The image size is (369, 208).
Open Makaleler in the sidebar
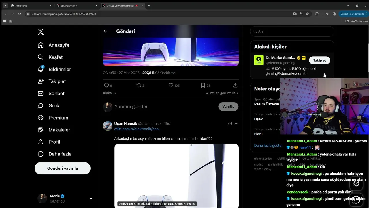click(54, 130)
